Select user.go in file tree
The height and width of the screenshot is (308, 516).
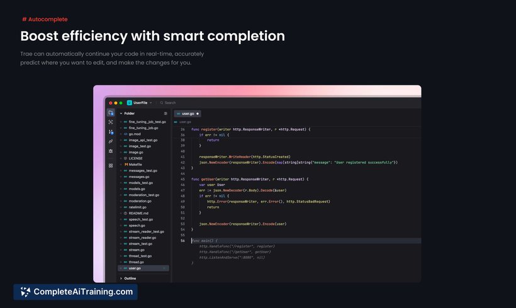pos(143,268)
